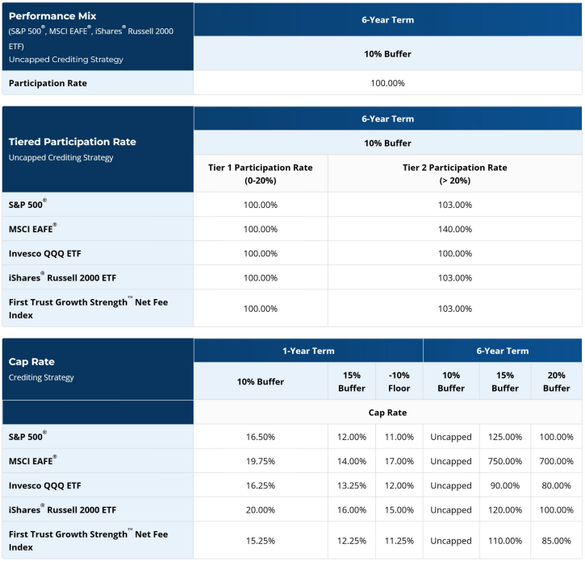Screen dimensions: 585x561
Task: Select First Trust Growth Strength label in Cap Rate table
Action: tap(88, 541)
